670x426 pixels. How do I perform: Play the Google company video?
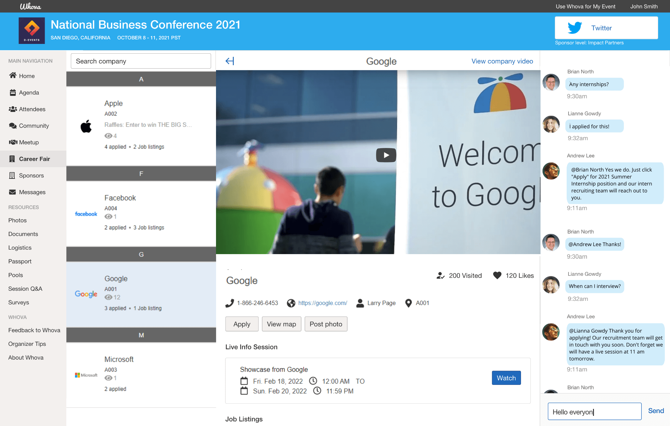pos(386,155)
